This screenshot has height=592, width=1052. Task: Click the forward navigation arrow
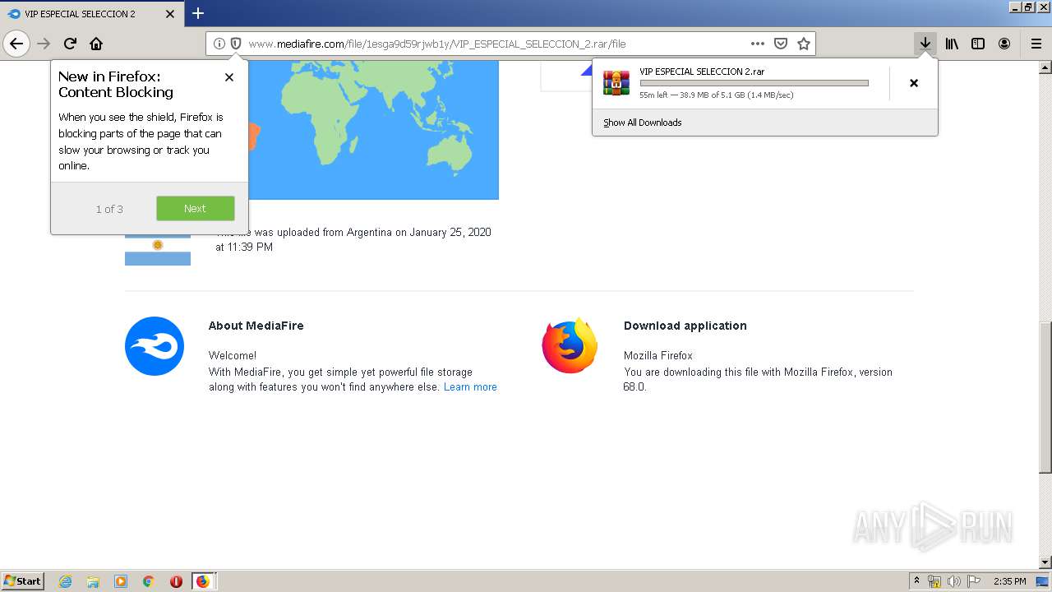pos(44,44)
